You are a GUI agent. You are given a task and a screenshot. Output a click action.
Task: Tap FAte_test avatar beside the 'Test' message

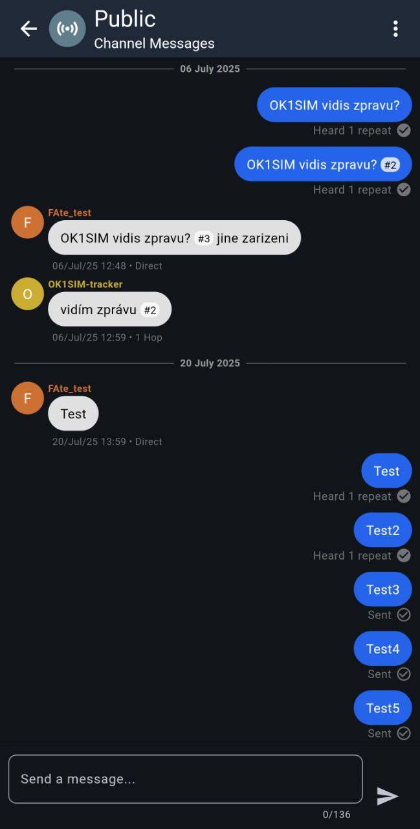(28, 398)
